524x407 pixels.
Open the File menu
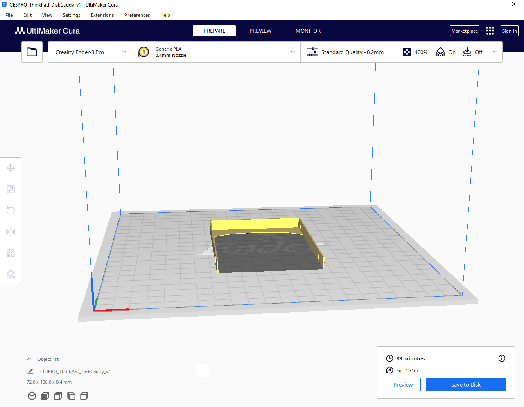coord(9,15)
